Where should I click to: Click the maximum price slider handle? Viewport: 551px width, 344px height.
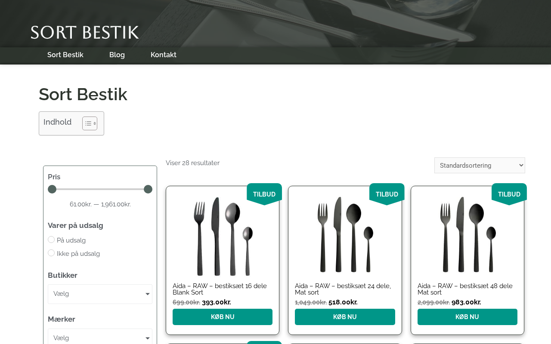(148, 189)
